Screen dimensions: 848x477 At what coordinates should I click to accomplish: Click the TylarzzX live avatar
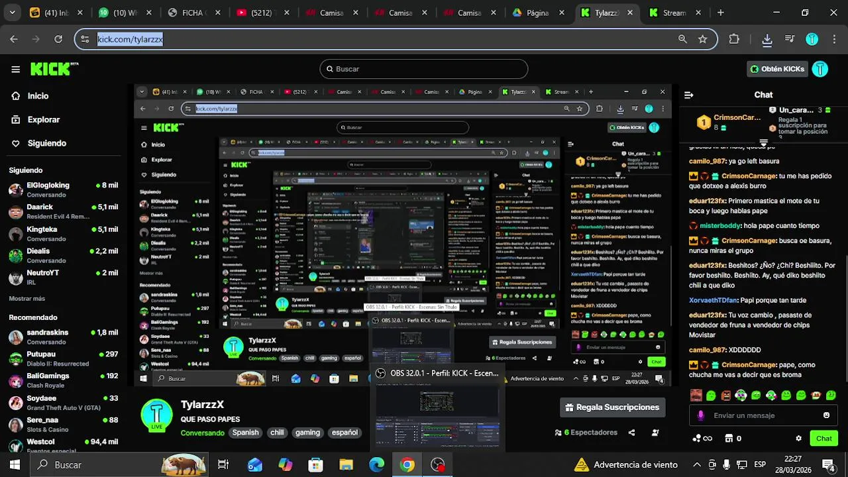pyautogui.click(x=156, y=415)
